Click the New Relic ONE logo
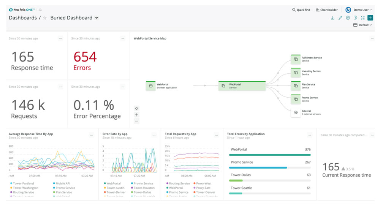This screenshot has width=380, height=204. tap(22, 10)
